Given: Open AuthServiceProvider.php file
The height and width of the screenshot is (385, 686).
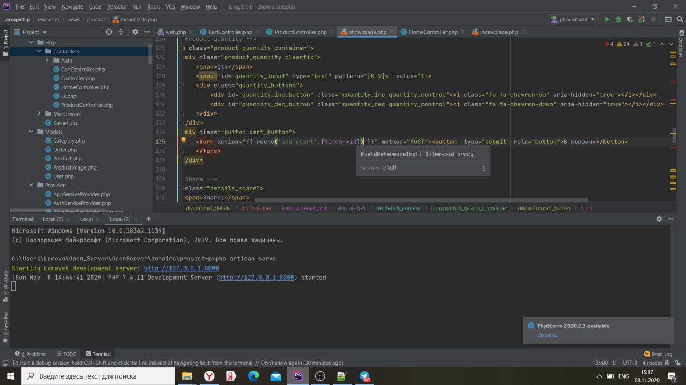Looking at the screenshot, I should point(81,203).
